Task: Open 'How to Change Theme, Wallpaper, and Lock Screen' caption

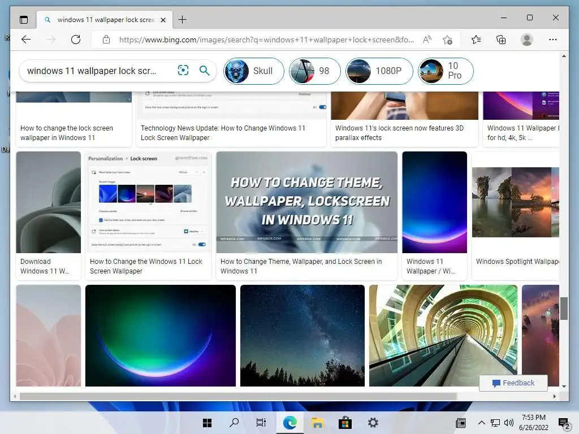Action: click(x=301, y=266)
